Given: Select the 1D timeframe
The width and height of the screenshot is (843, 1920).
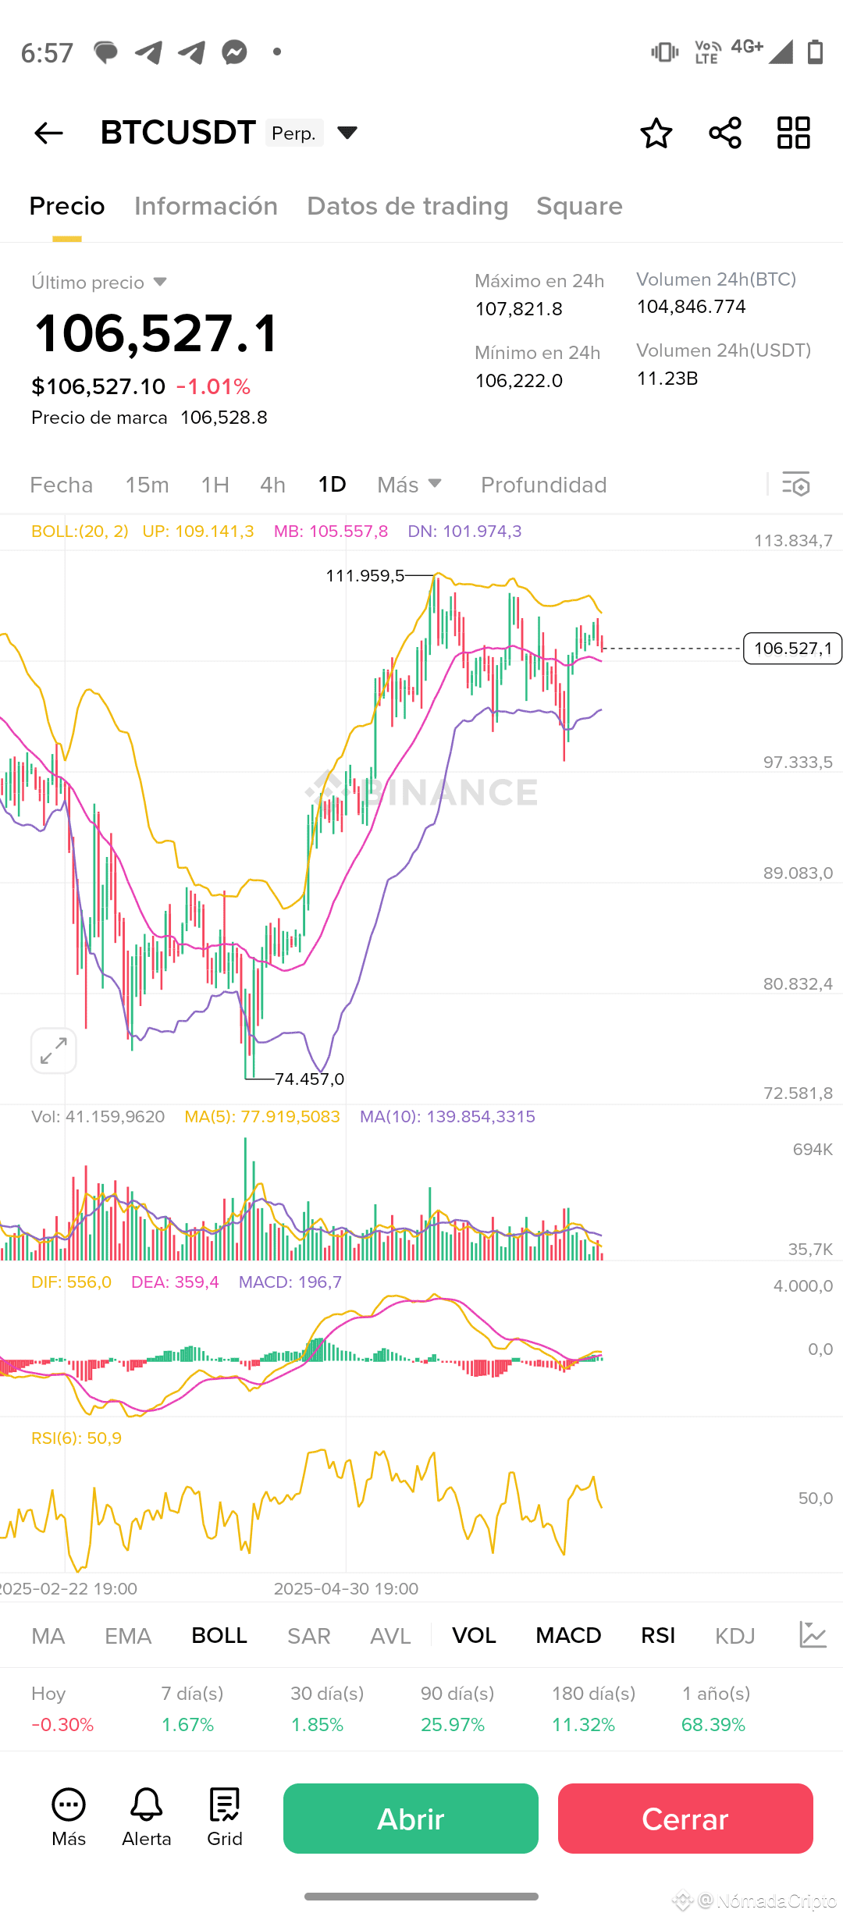Looking at the screenshot, I should 332,485.
